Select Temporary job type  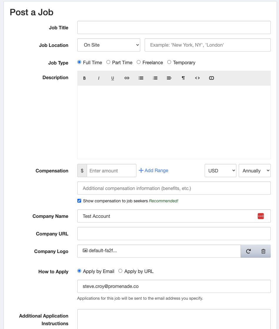pos(169,62)
